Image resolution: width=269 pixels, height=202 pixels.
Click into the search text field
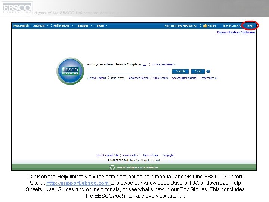pyautogui.click(x=128, y=71)
